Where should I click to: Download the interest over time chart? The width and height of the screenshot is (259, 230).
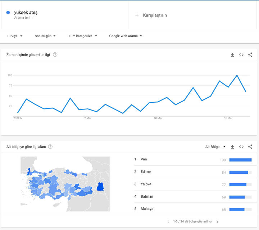click(x=232, y=55)
